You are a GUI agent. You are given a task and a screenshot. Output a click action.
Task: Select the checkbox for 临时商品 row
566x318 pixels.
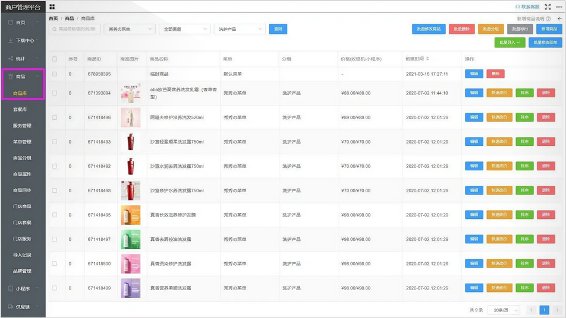point(55,74)
